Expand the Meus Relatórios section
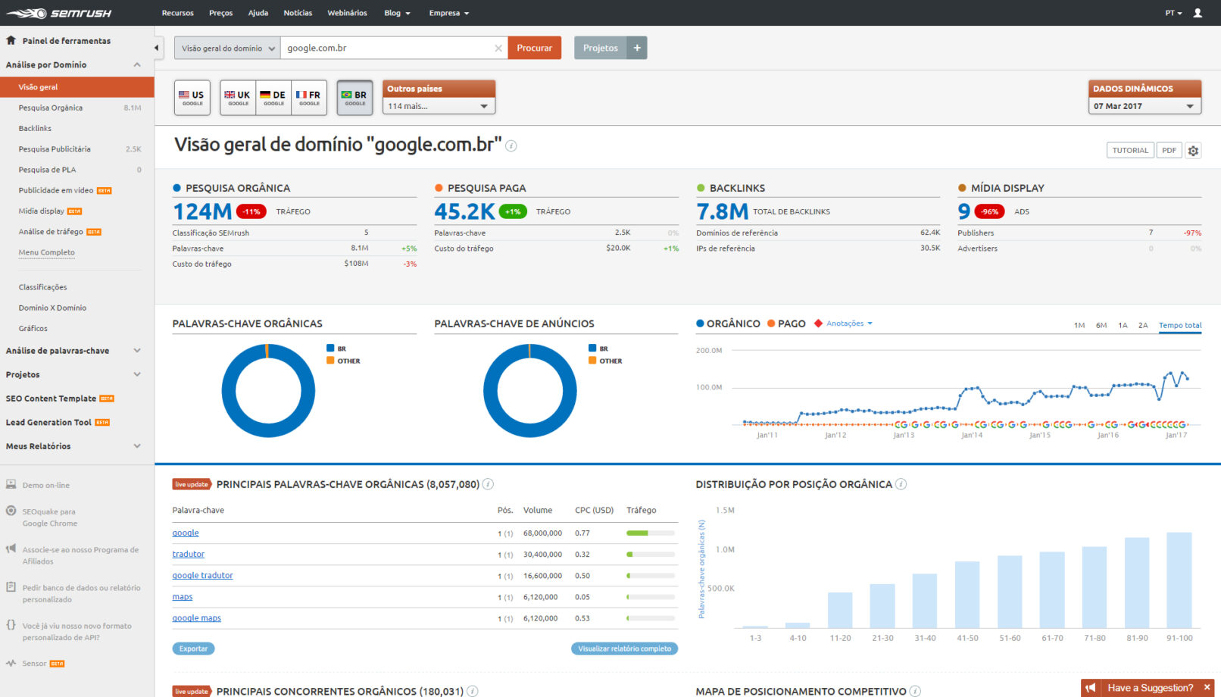The height and width of the screenshot is (697, 1221). click(137, 445)
